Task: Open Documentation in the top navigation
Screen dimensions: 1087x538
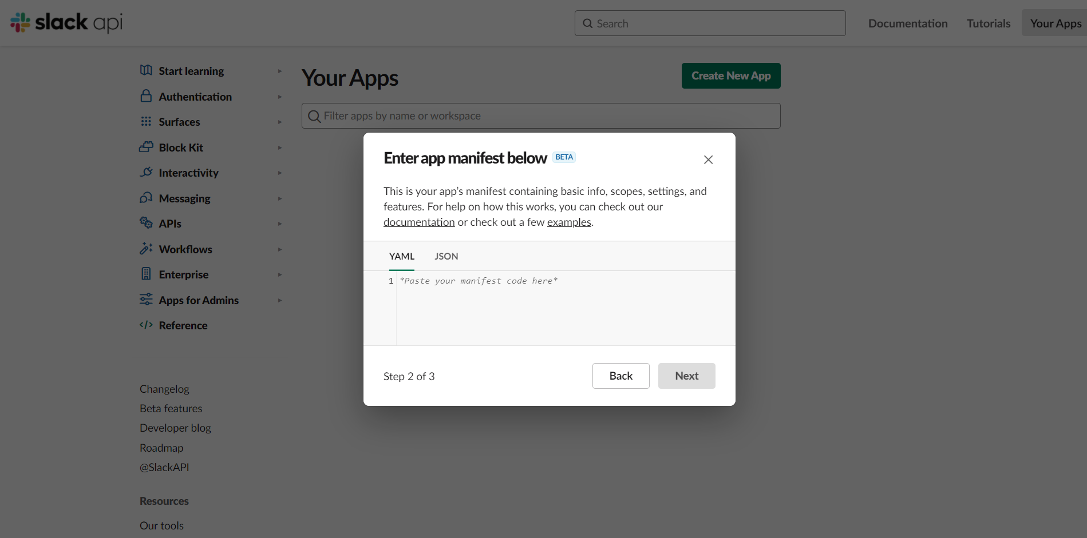Action: [908, 23]
